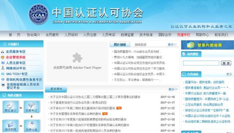
Task: Click the 搜索 button
Action: tap(226, 63)
